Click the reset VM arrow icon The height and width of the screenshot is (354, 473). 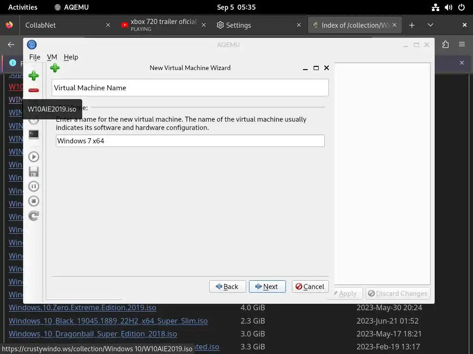33,216
